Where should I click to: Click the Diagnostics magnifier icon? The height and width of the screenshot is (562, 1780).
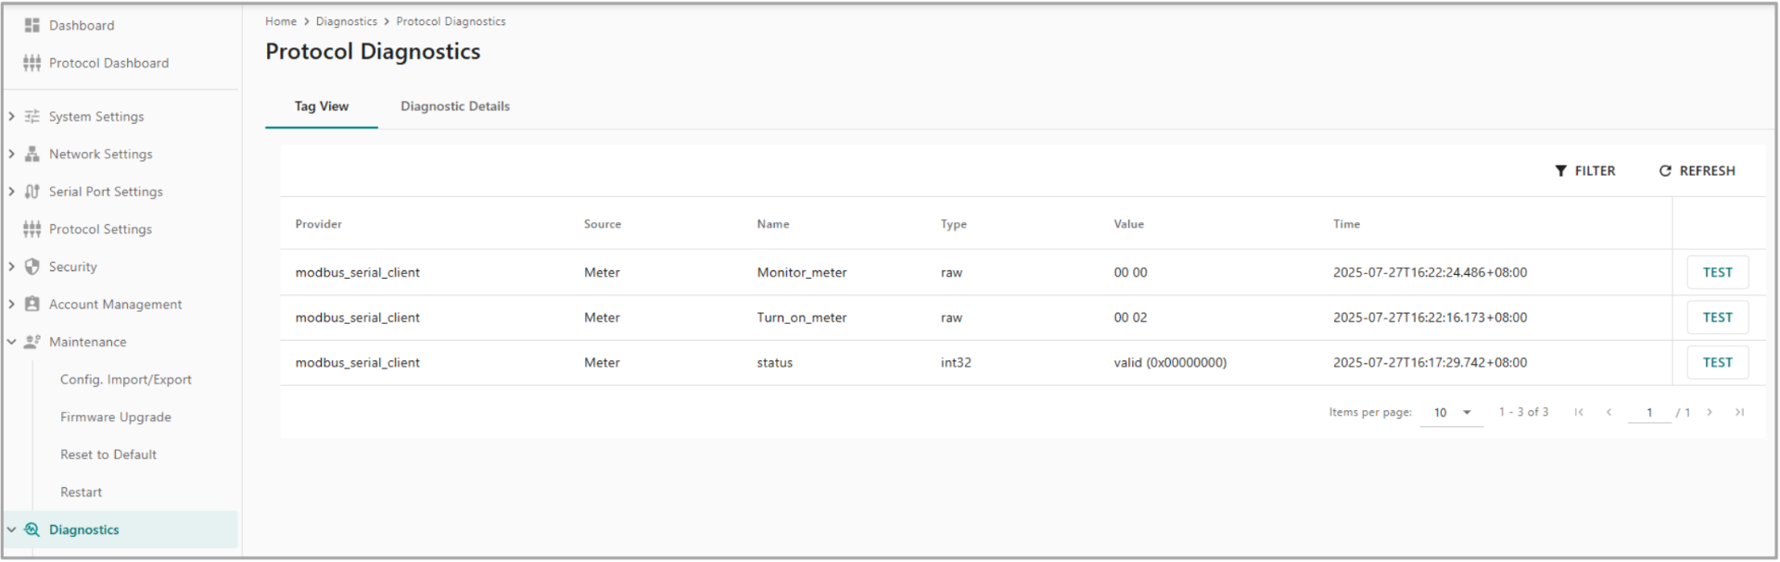tap(32, 530)
